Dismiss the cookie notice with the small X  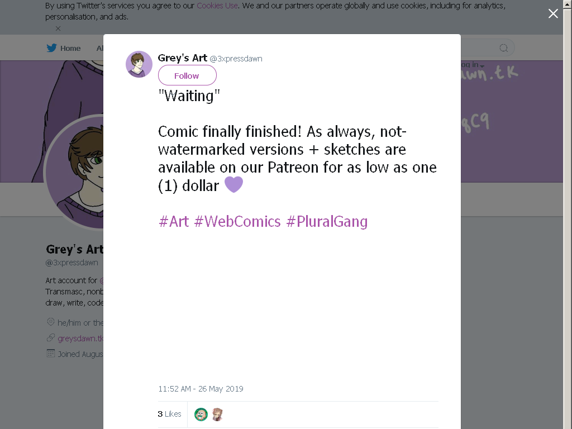coord(58,28)
